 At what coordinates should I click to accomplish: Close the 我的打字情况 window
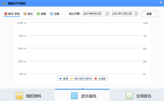tap(161, 2)
